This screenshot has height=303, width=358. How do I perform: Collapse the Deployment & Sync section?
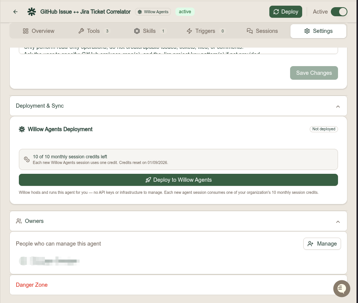click(x=338, y=106)
